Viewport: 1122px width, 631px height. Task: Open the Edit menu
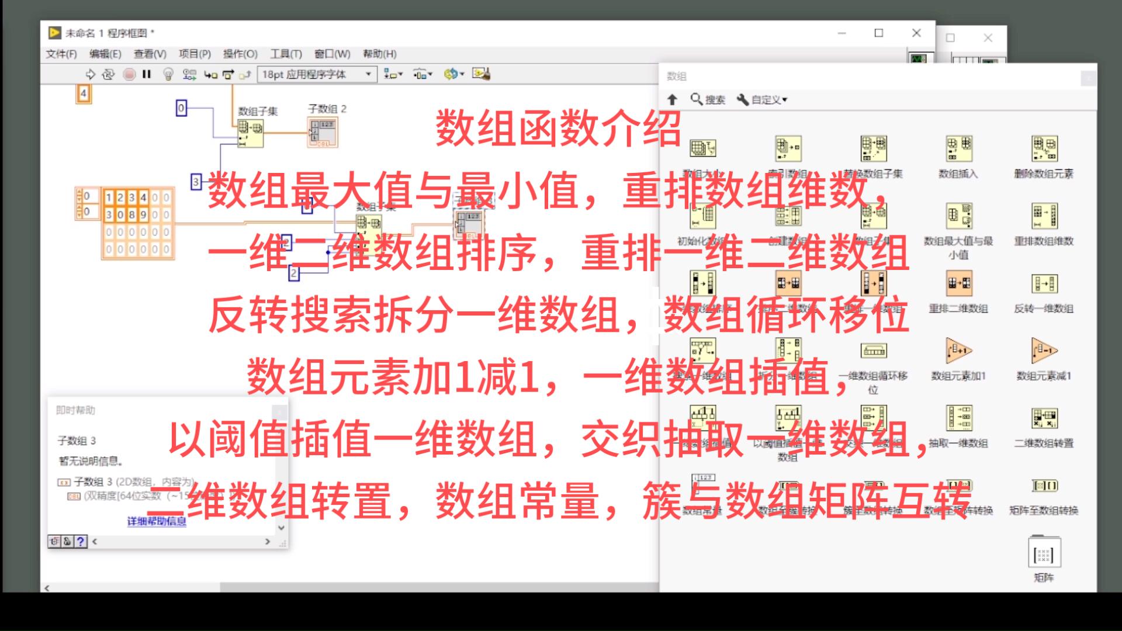pos(105,54)
